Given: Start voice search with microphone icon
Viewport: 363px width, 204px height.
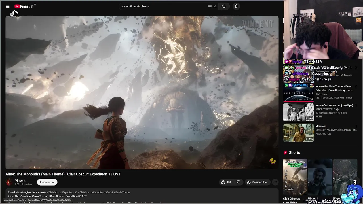Looking at the screenshot, I should [x=236, y=6].
